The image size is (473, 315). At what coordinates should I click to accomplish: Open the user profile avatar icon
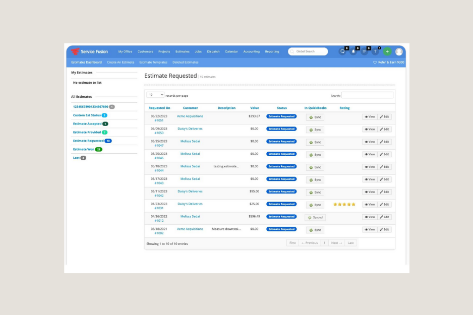pyautogui.click(x=399, y=51)
